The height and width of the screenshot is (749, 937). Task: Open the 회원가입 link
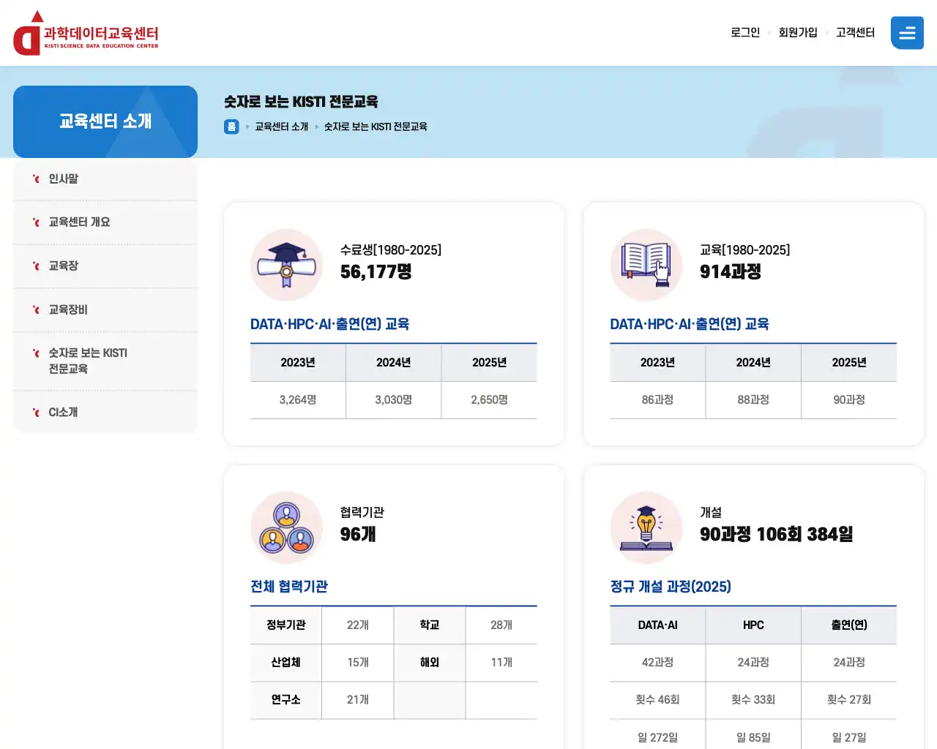click(x=798, y=33)
